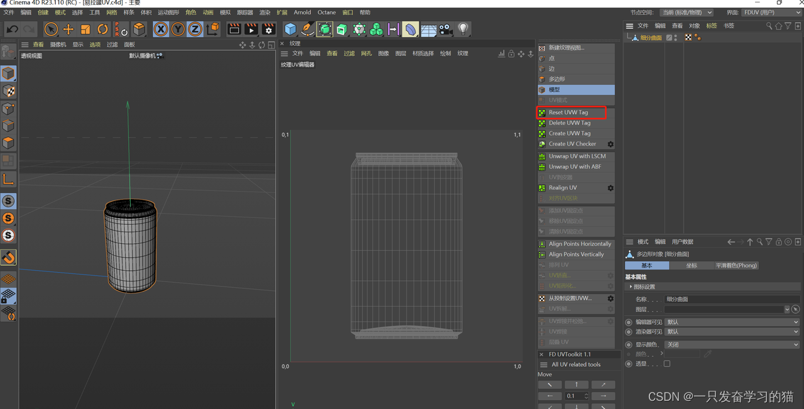804x409 pixels.
Task: Open the Octane menu
Action: click(x=326, y=12)
